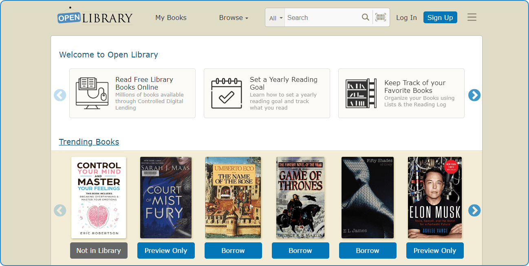Click Not in Library under Control Your Mind
The image size is (529, 266).
(x=99, y=251)
